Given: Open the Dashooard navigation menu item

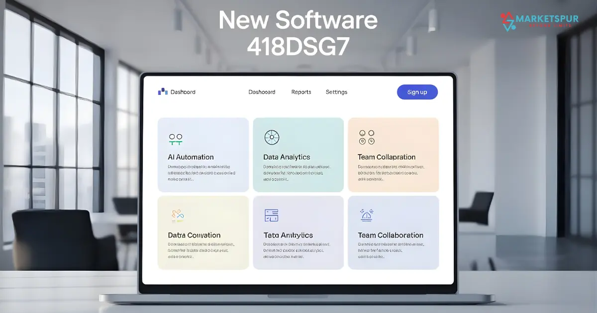Looking at the screenshot, I should (x=262, y=92).
